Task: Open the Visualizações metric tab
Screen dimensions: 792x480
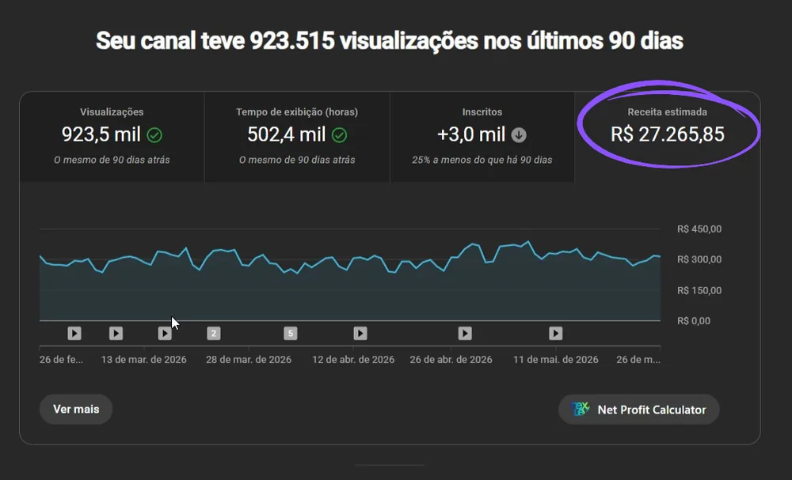Action: click(x=112, y=137)
